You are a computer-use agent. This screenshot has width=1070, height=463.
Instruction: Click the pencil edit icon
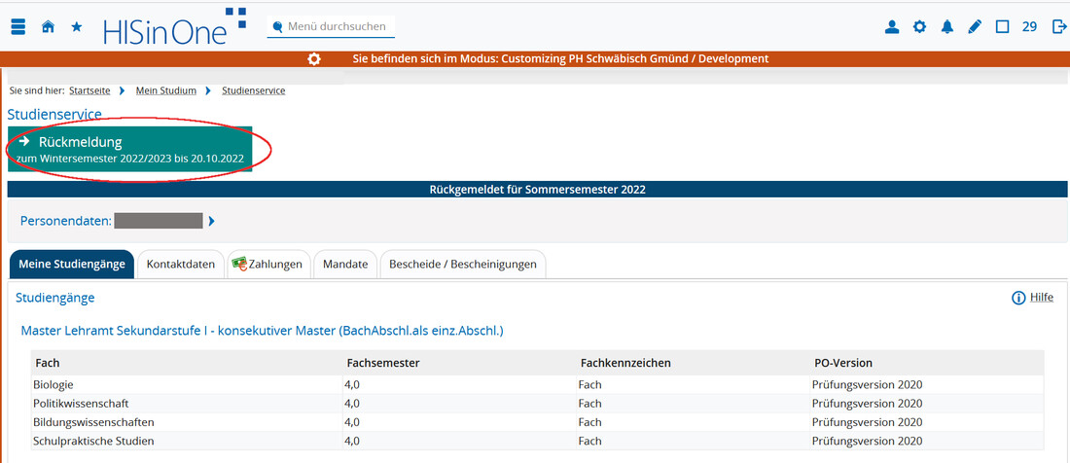[975, 27]
